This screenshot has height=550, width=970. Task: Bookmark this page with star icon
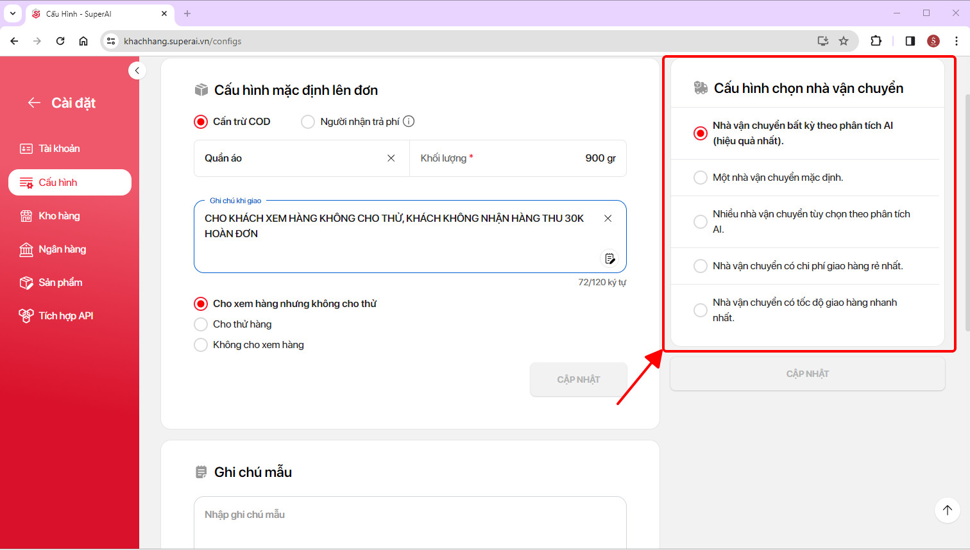[844, 41]
